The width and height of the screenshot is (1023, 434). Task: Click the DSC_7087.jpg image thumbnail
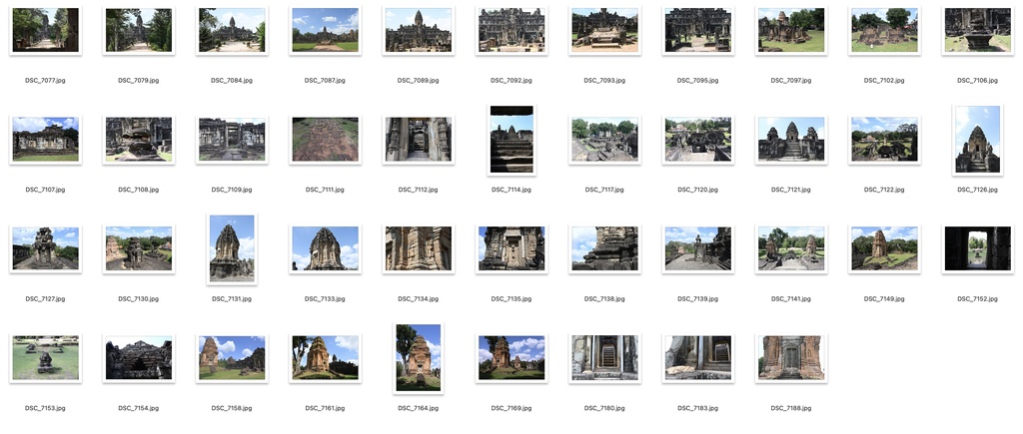[x=325, y=30]
